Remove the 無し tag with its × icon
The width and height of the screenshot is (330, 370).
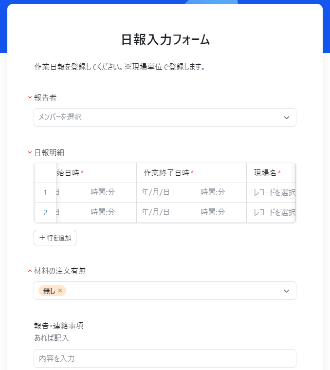(x=60, y=291)
